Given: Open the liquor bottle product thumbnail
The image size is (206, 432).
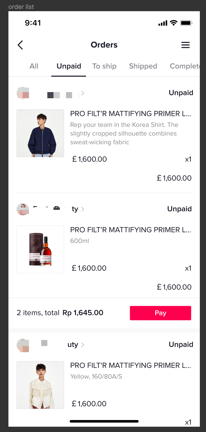Looking at the screenshot, I should pos(40,249).
